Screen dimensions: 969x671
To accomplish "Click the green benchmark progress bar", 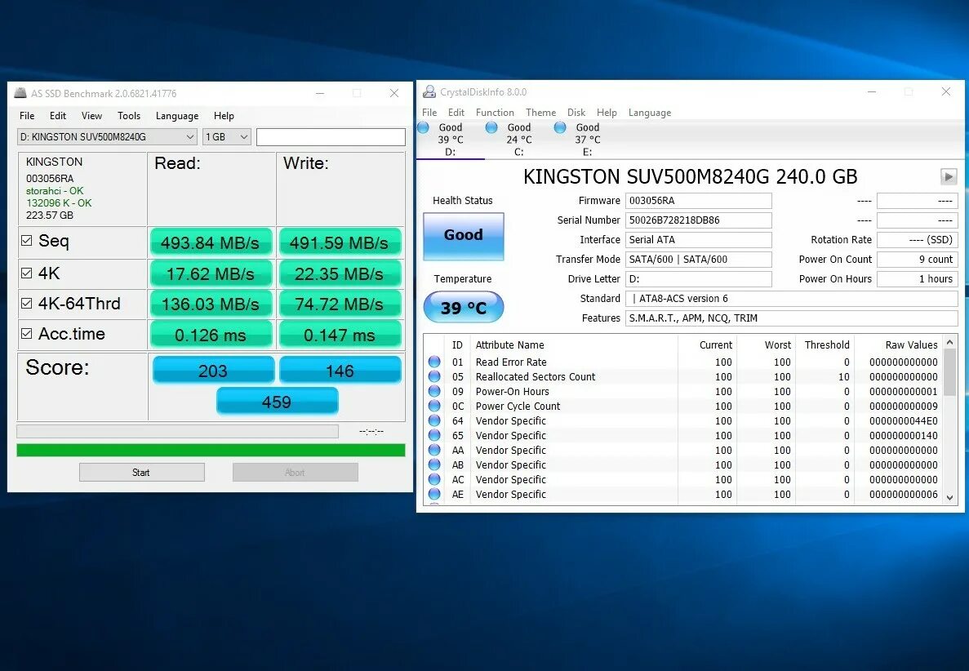I will tap(211, 450).
